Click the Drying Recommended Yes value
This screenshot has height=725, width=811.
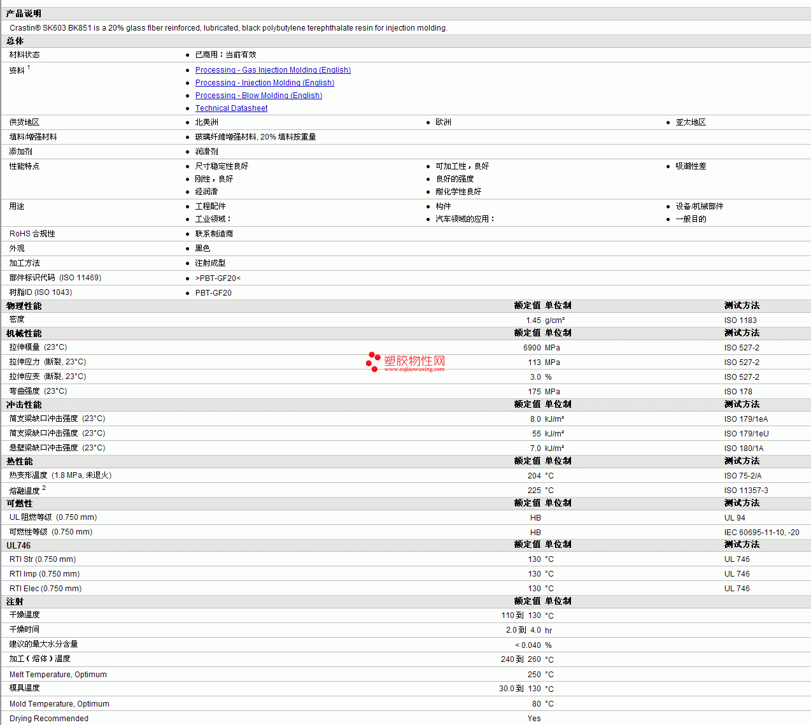[x=534, y=719]
